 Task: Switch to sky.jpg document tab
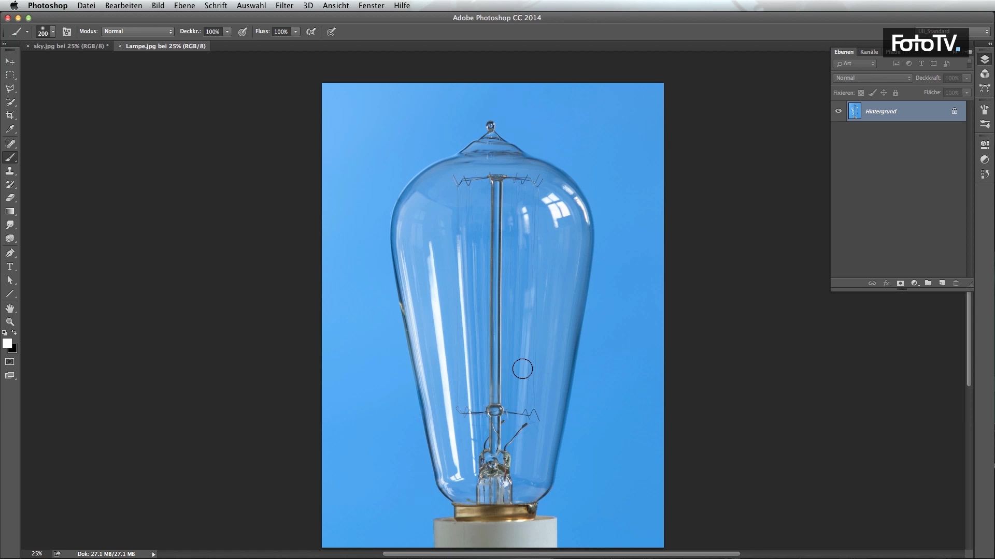click(x=71, y=46)
